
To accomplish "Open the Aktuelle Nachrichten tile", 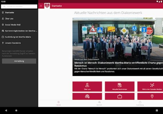I will [120, 86].
